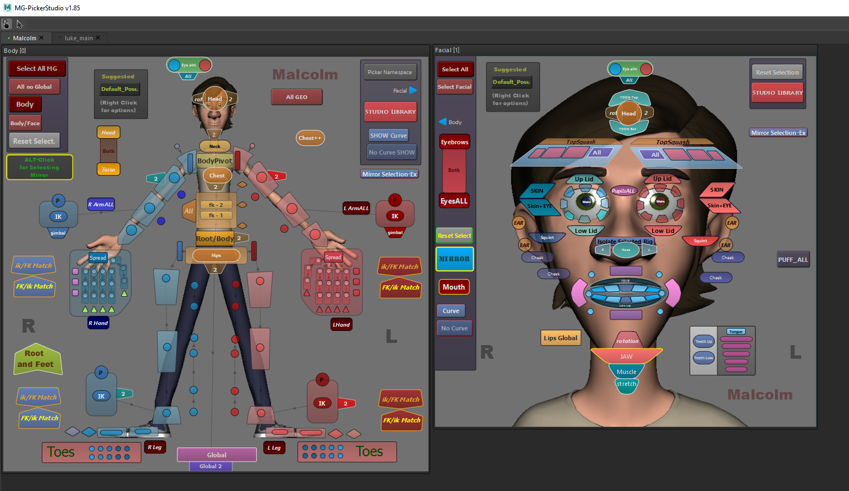Click Reset Selection in Facial panel
Screen dimensions: 849x491
[x=777, y=72]
